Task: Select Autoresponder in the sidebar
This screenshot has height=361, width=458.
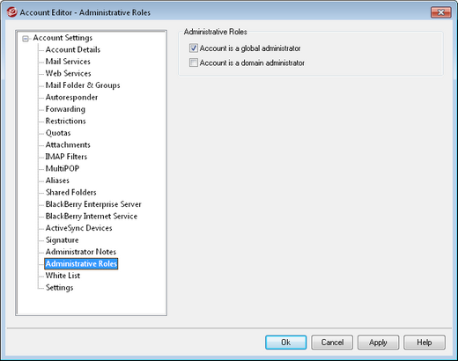Action: [x=71, y=97]
